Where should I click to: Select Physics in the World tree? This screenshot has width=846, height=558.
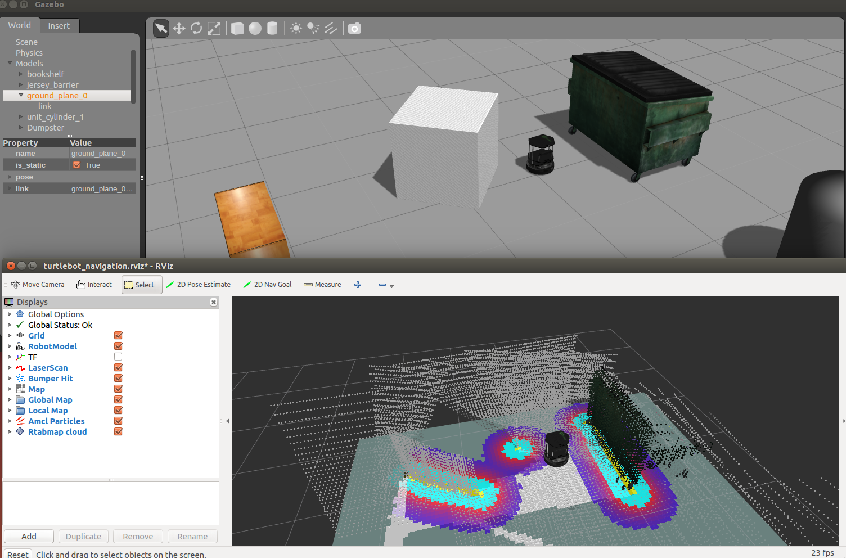(29, 53)
